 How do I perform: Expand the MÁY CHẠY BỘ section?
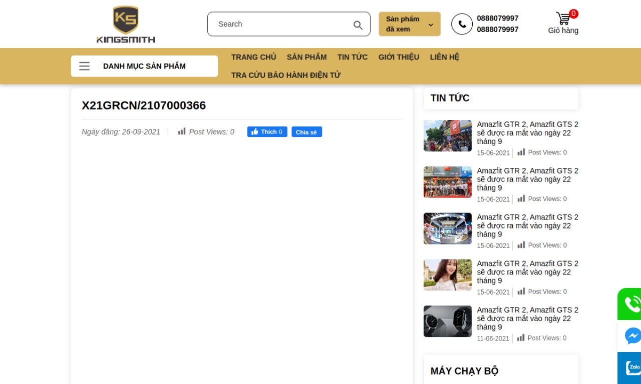464,370
